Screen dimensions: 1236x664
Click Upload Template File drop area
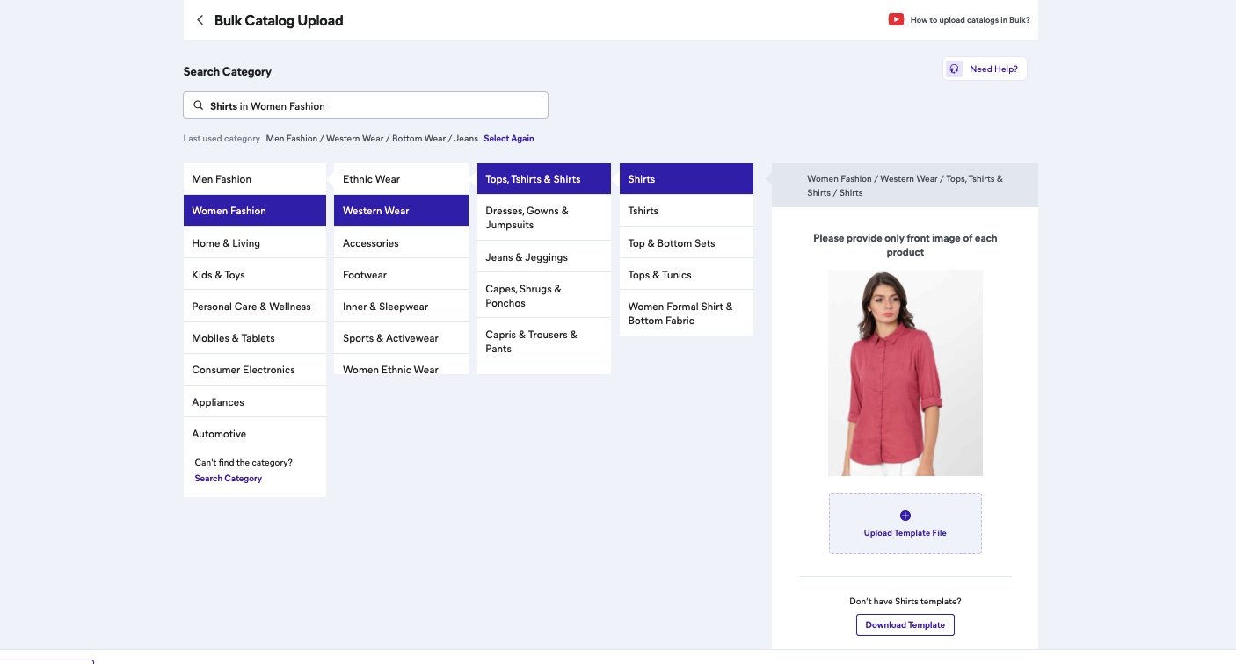(x=905, y=523)
